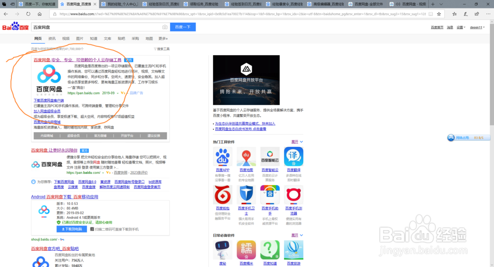The height and width of the screenshot is (267, 494).
Task: Click the 超级会员 item in gray bar
Action: (74, 135)
